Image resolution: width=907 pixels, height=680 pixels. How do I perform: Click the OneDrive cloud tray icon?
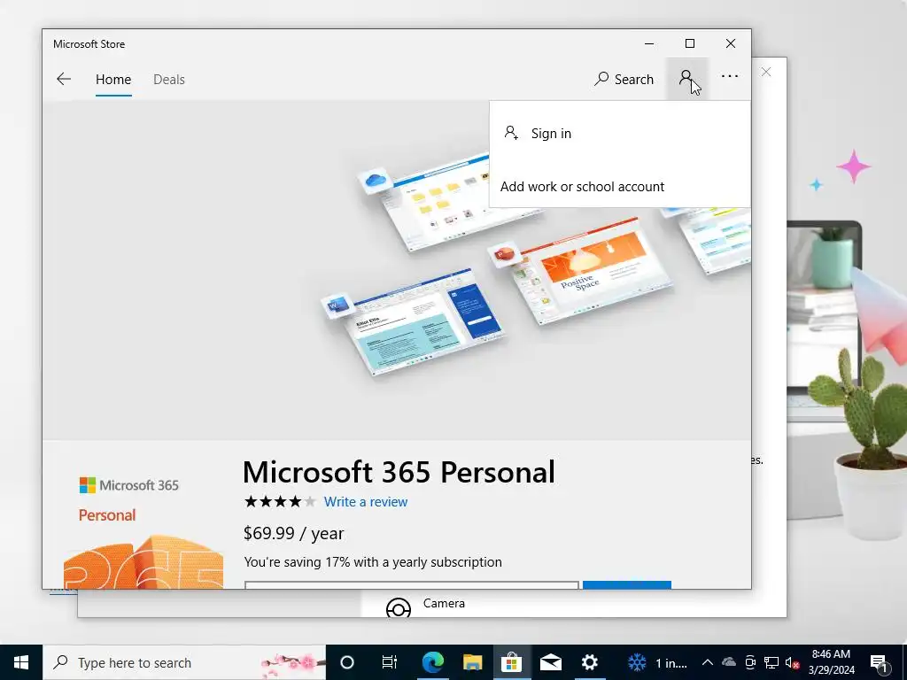729,662
